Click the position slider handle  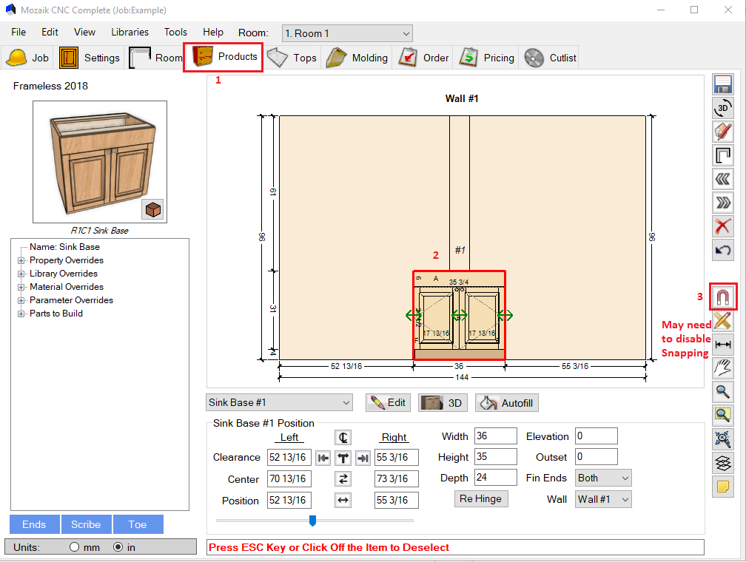(312, 521)
